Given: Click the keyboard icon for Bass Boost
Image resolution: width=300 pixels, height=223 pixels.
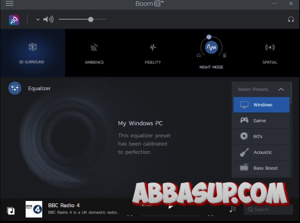Looking at the screenshot, I should 244,167.
